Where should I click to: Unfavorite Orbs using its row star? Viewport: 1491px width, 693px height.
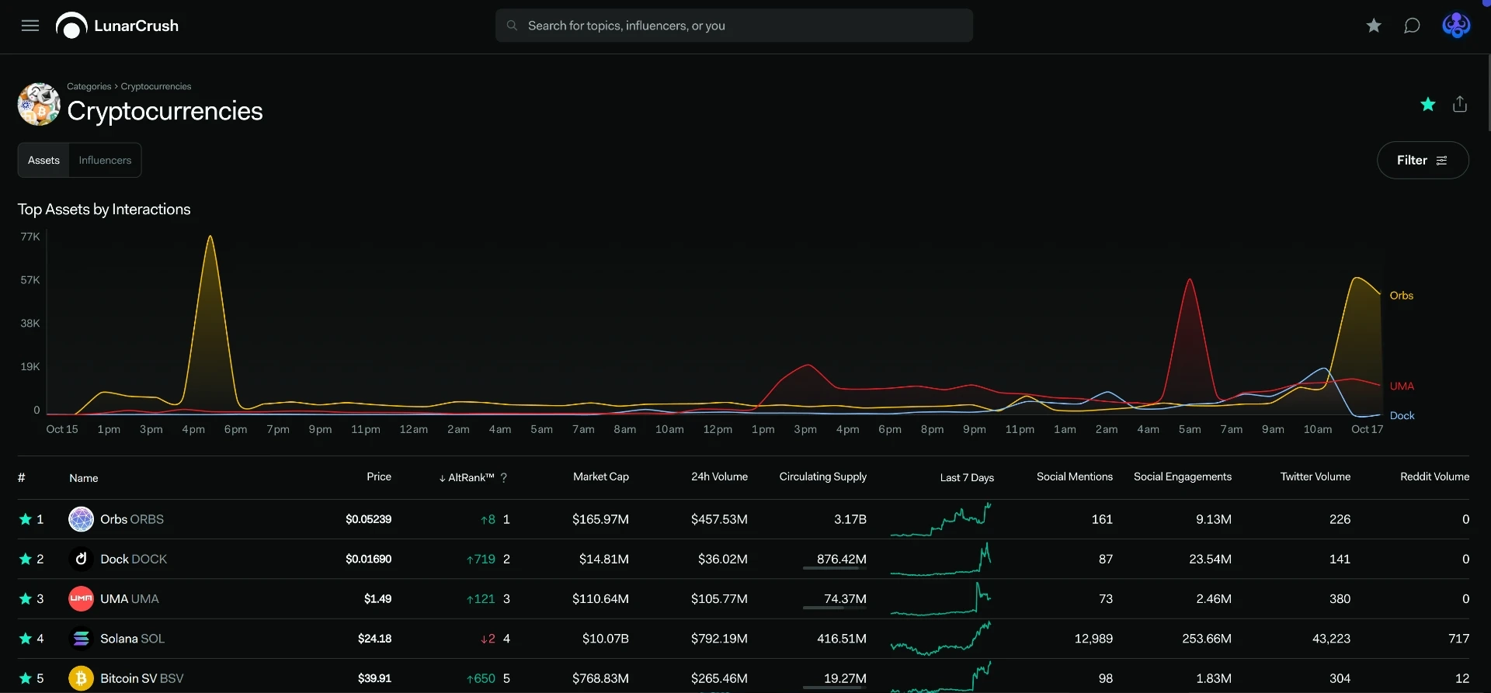[x=26, y=519]
